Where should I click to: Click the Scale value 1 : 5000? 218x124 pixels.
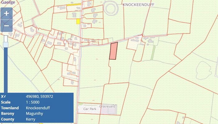[33, 102]
